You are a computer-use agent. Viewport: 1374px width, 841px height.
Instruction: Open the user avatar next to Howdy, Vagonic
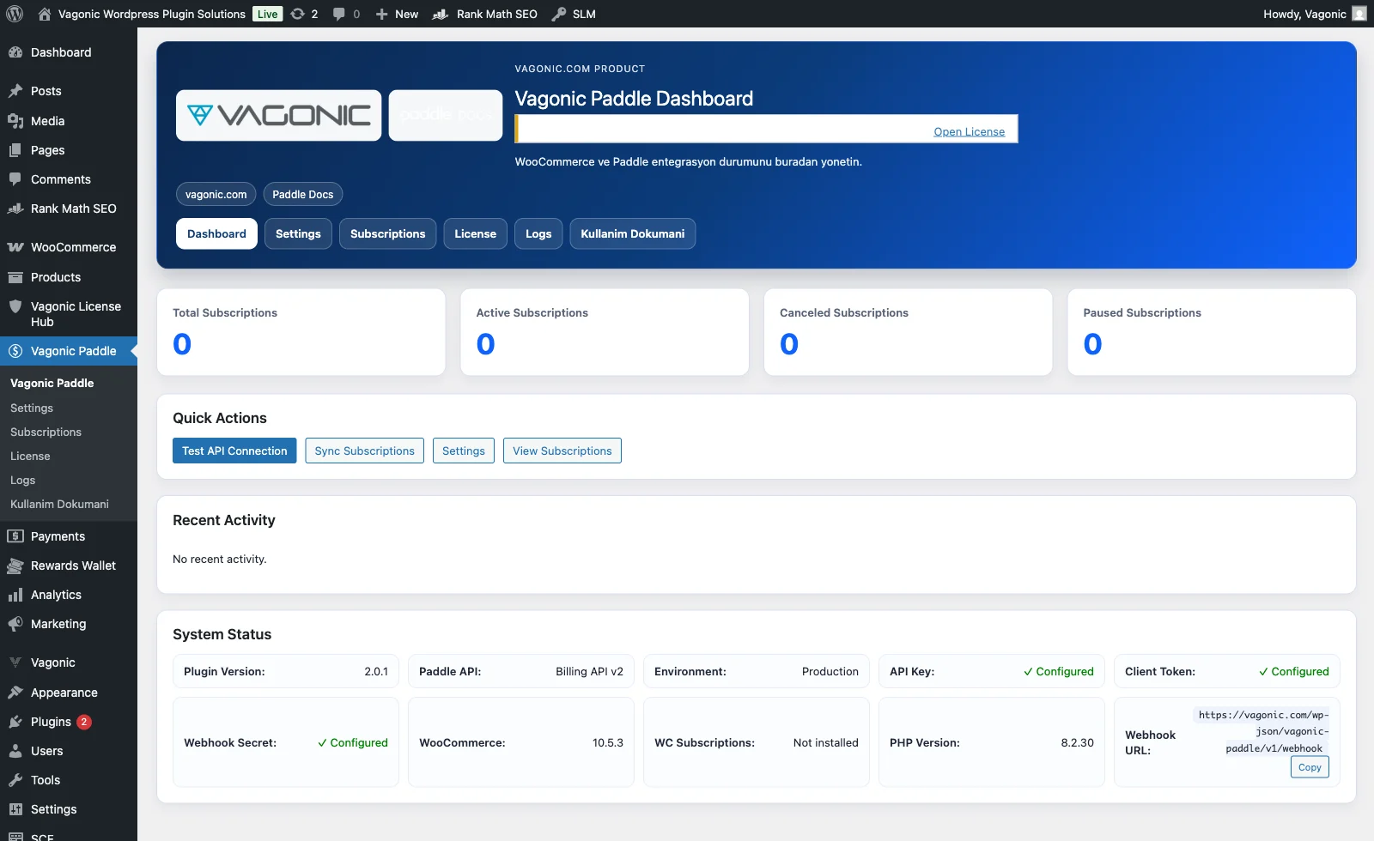click(x=1359, y=14)
